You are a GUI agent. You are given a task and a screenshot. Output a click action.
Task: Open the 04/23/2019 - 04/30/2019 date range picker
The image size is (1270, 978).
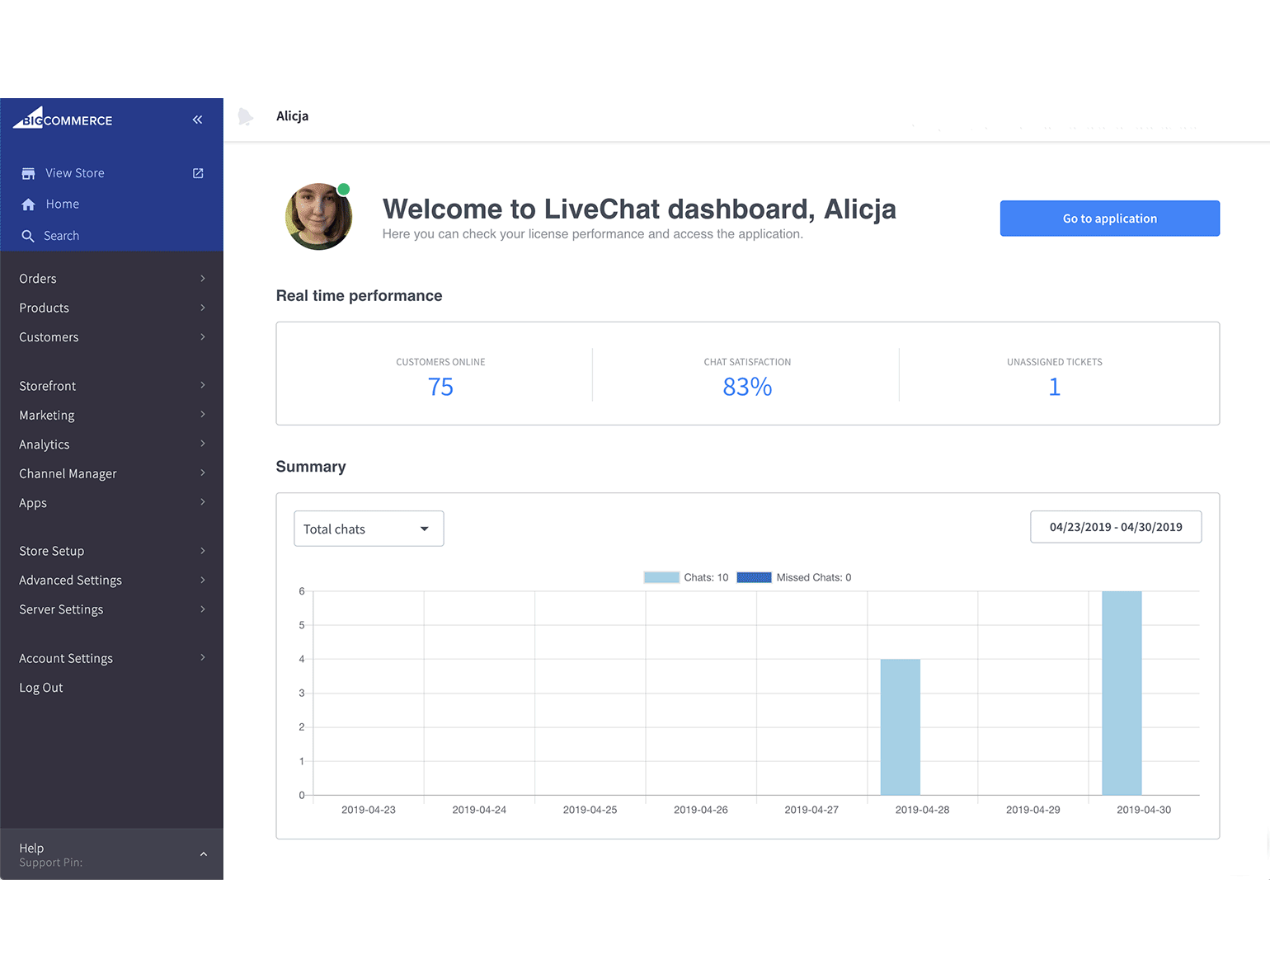(x=1116, y=527)
